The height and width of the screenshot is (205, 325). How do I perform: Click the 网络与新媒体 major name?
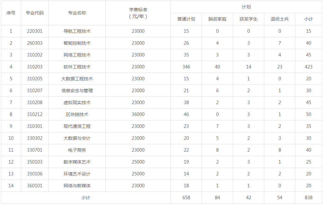(x=77, y=186)
